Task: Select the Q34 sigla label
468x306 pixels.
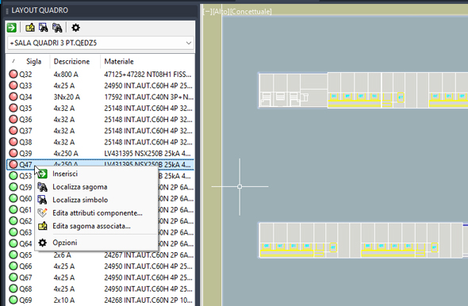Action: click(25, 97)
